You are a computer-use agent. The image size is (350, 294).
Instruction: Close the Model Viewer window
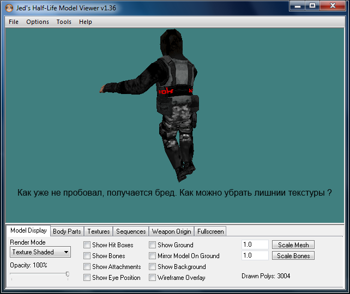click(x=333, y=6)
